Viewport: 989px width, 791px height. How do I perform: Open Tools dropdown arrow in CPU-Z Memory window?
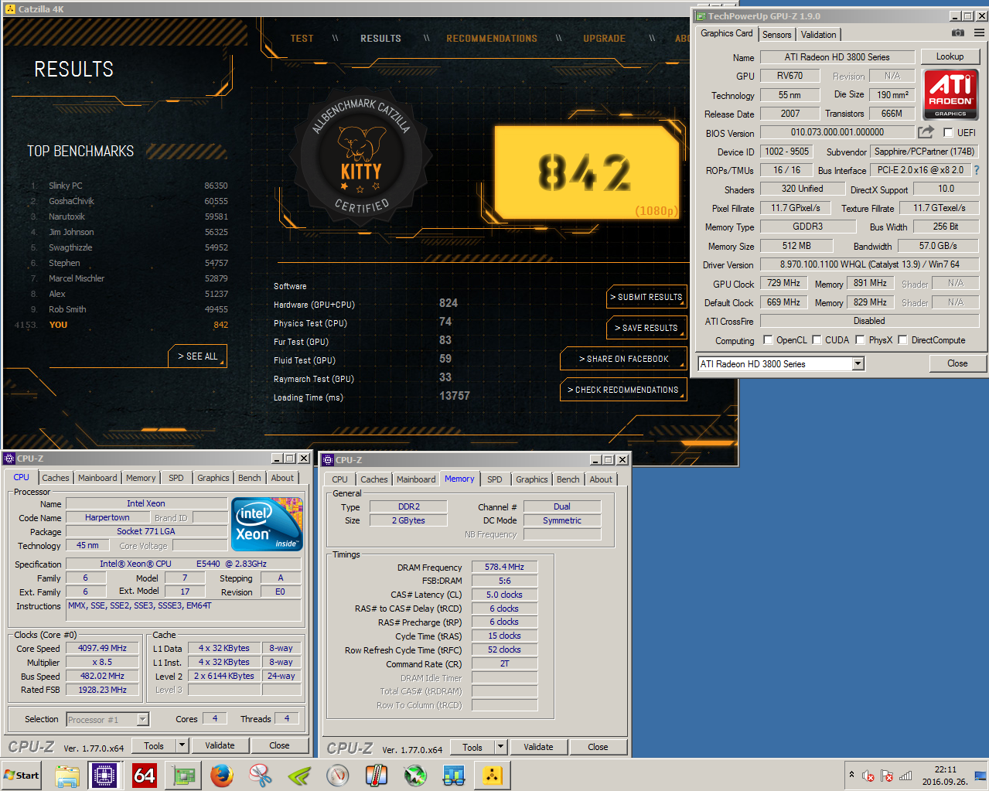(x=501, y=747)
